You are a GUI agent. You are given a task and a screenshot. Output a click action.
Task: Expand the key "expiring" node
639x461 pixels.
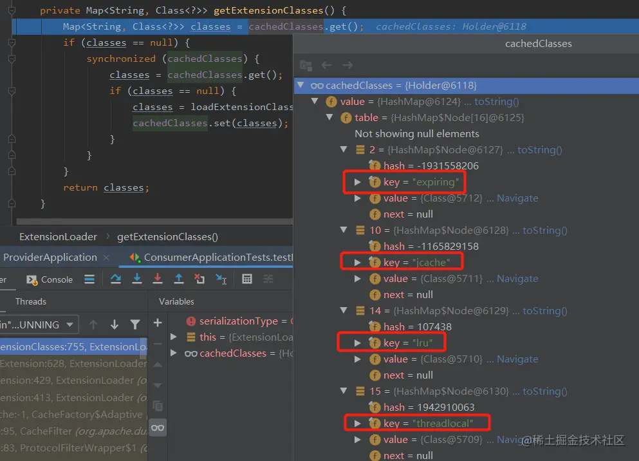tap(357, 182)
